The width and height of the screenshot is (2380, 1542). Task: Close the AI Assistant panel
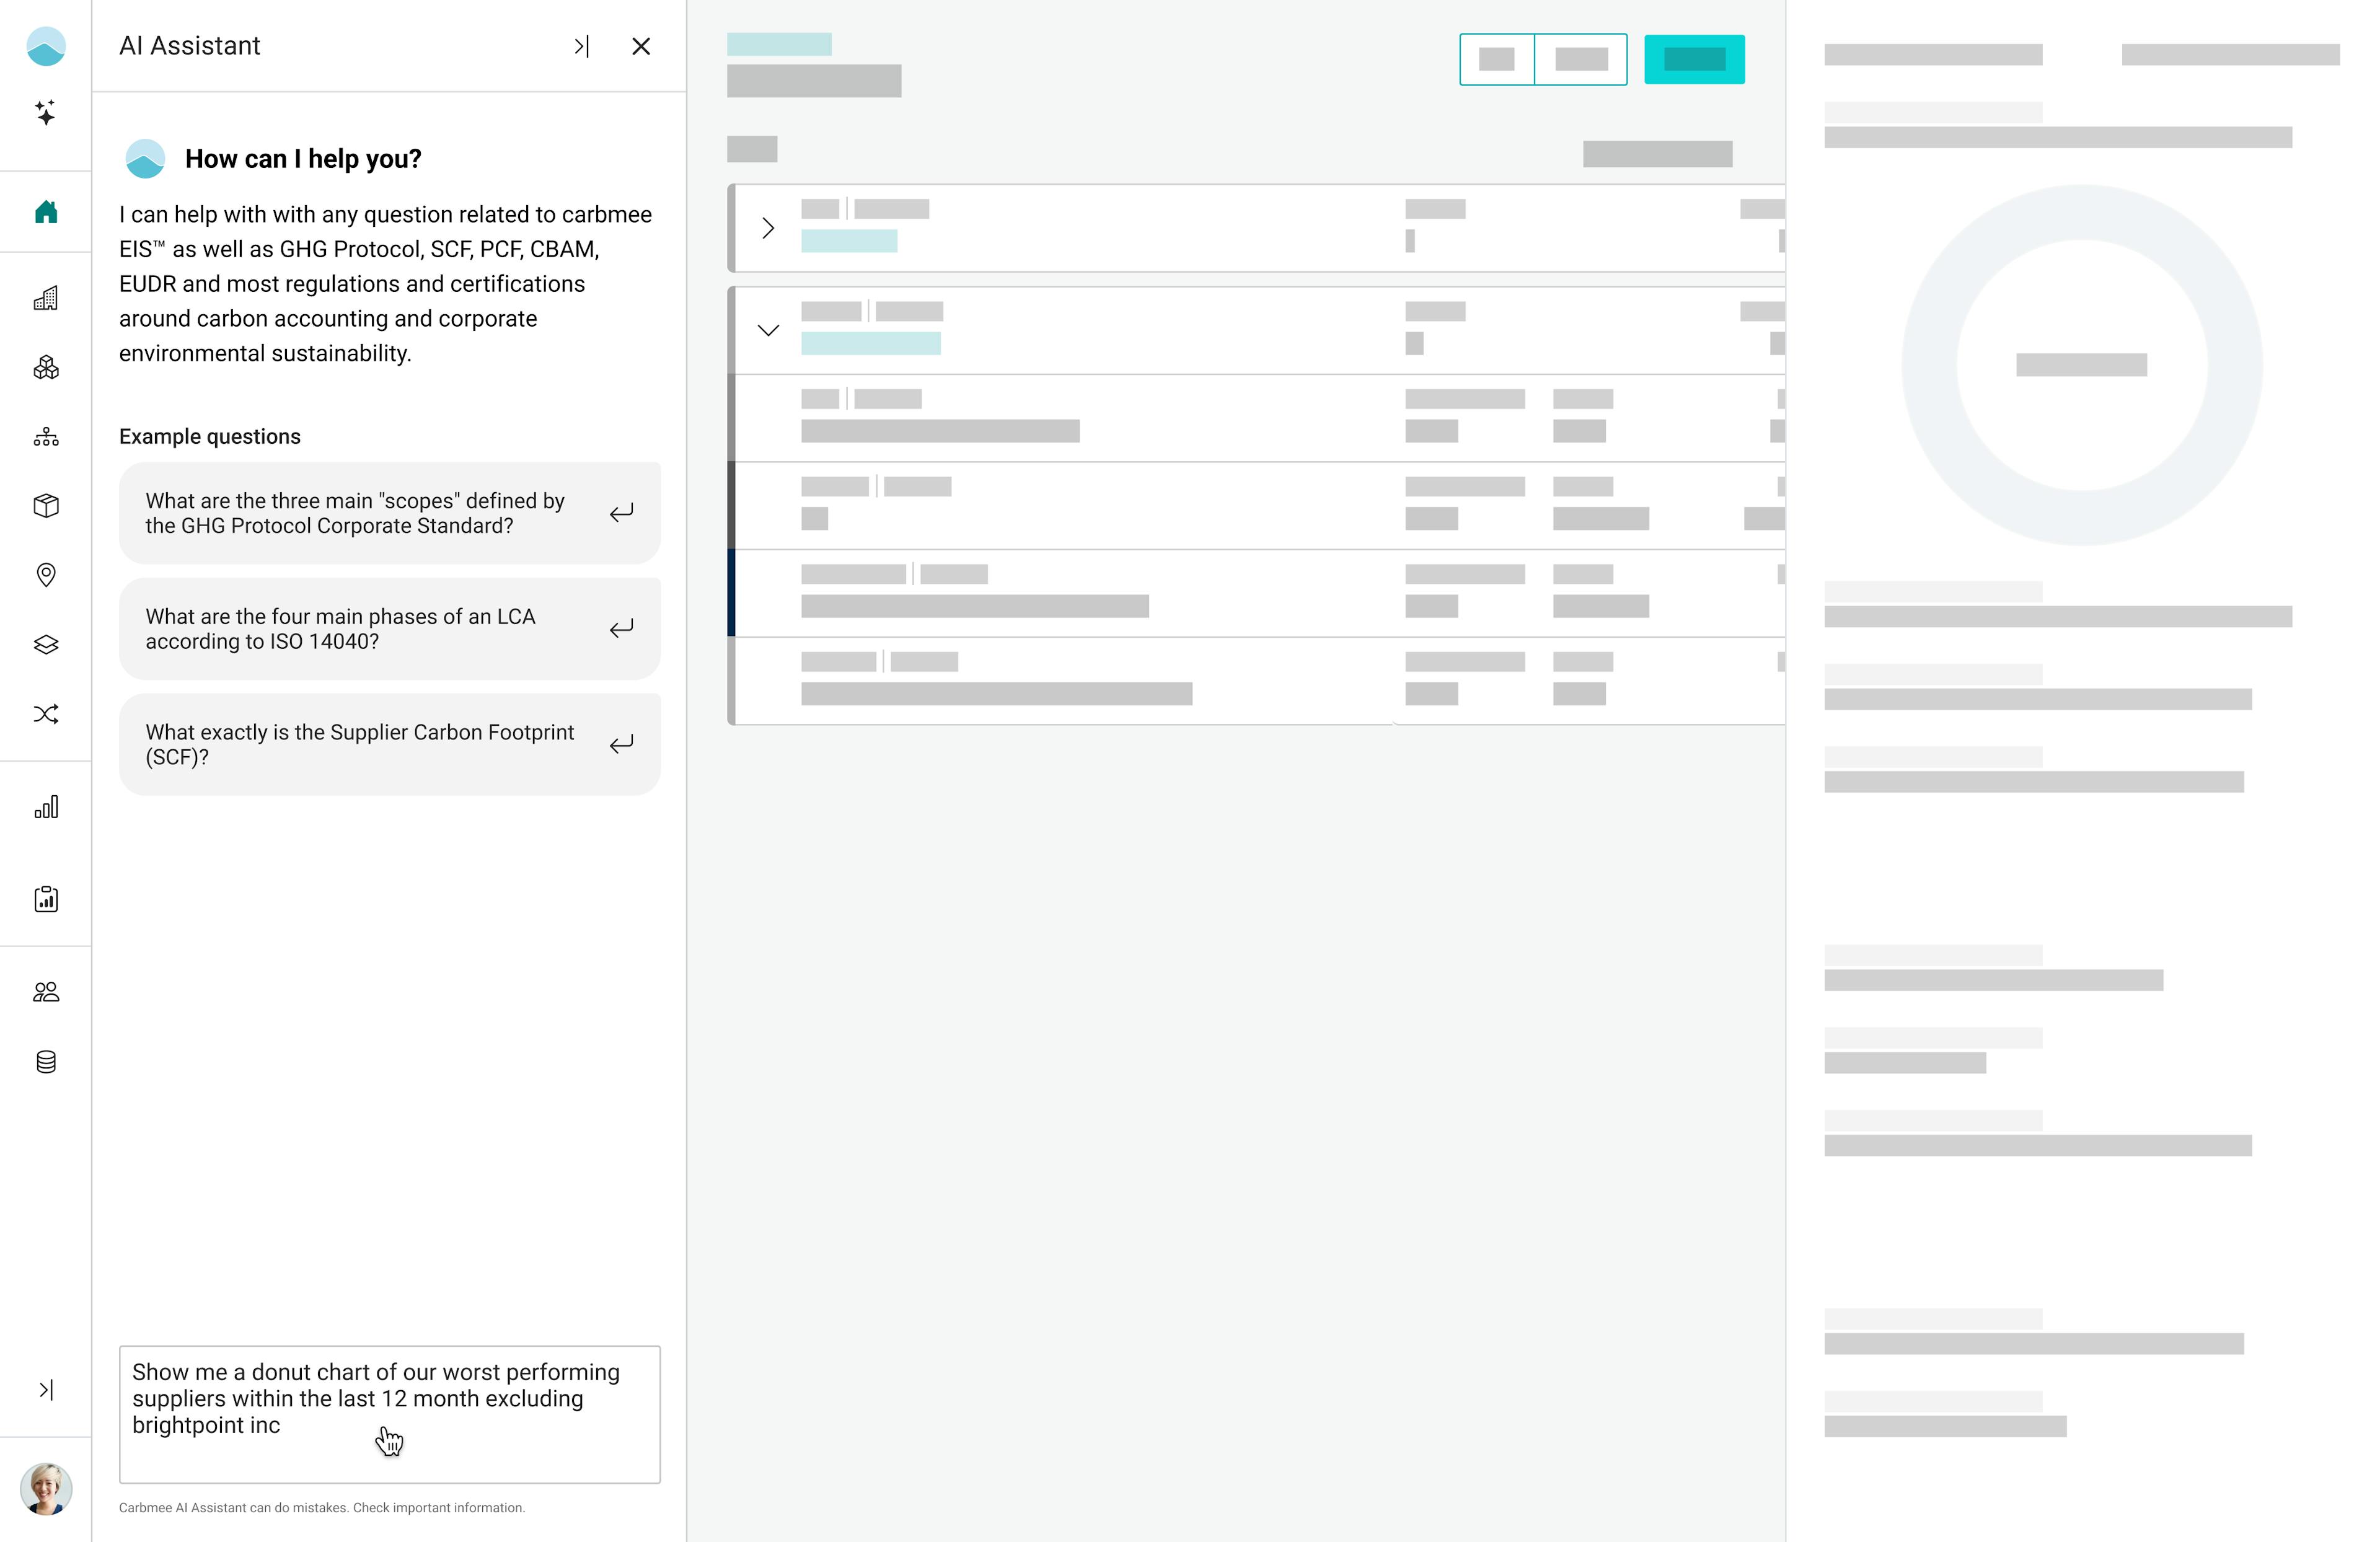pyautogui.click(x=641, y=46)
